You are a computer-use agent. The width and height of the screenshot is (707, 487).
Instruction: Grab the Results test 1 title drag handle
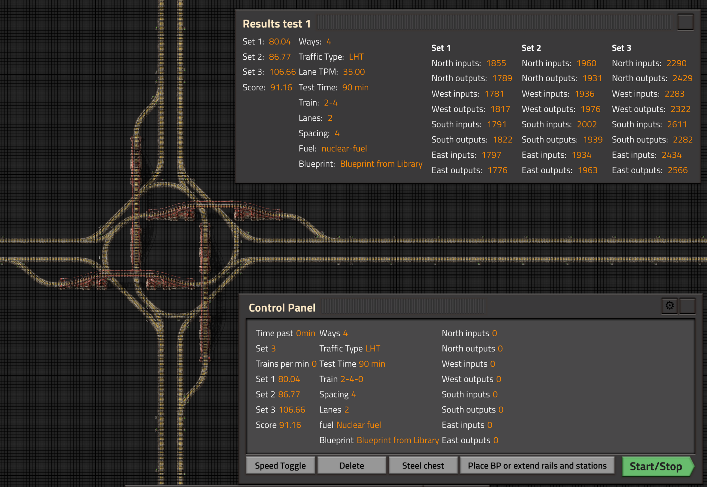point(494,22)
